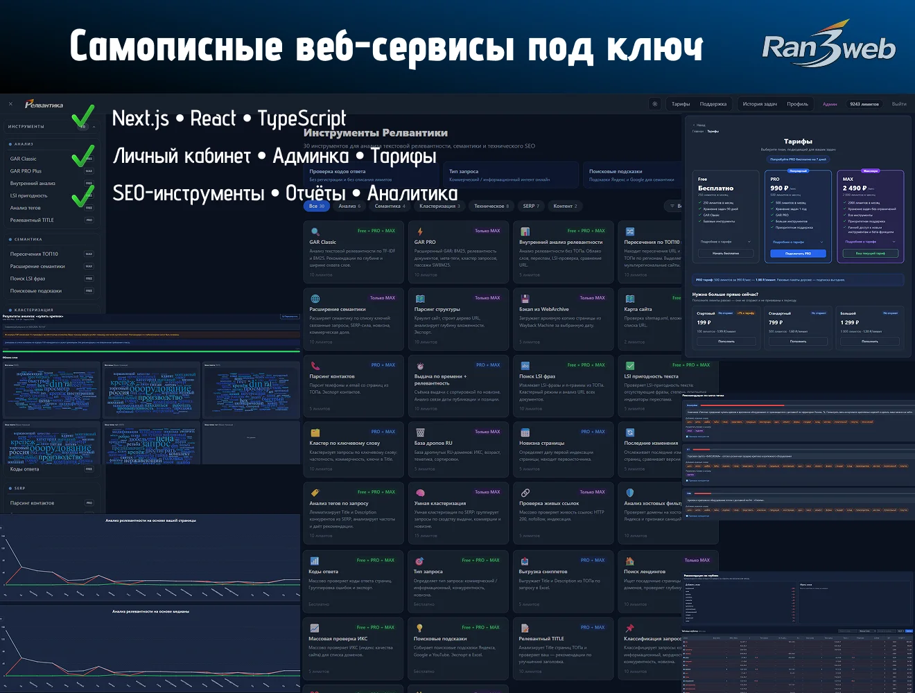Click the Коды ответа bar chart icon

click(x=315, y=561)
